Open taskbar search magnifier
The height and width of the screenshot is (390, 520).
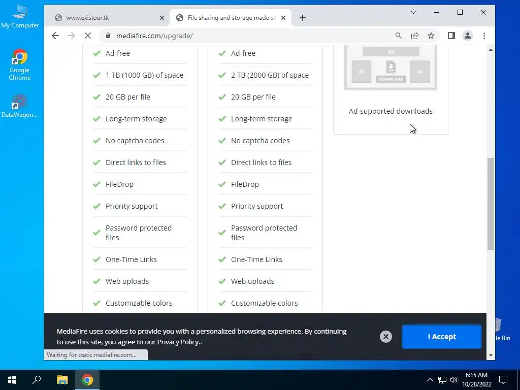coord(37,380)
